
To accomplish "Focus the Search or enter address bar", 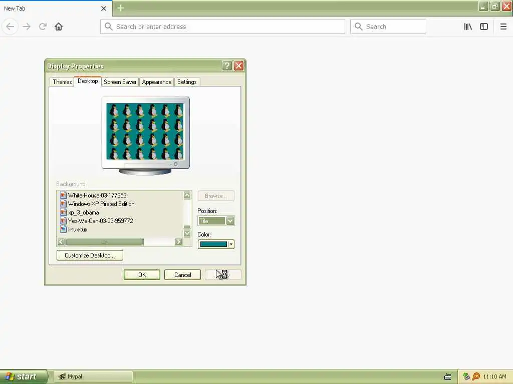I will 222,26.
